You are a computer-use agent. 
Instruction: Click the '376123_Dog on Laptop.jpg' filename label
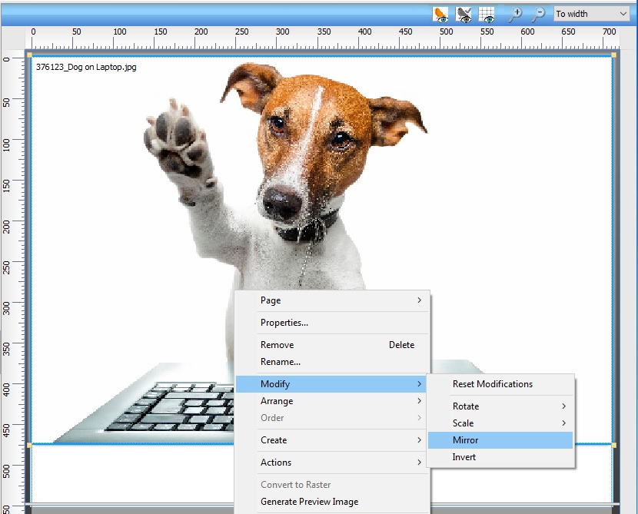pyautogui.click(x=86, y=67)
